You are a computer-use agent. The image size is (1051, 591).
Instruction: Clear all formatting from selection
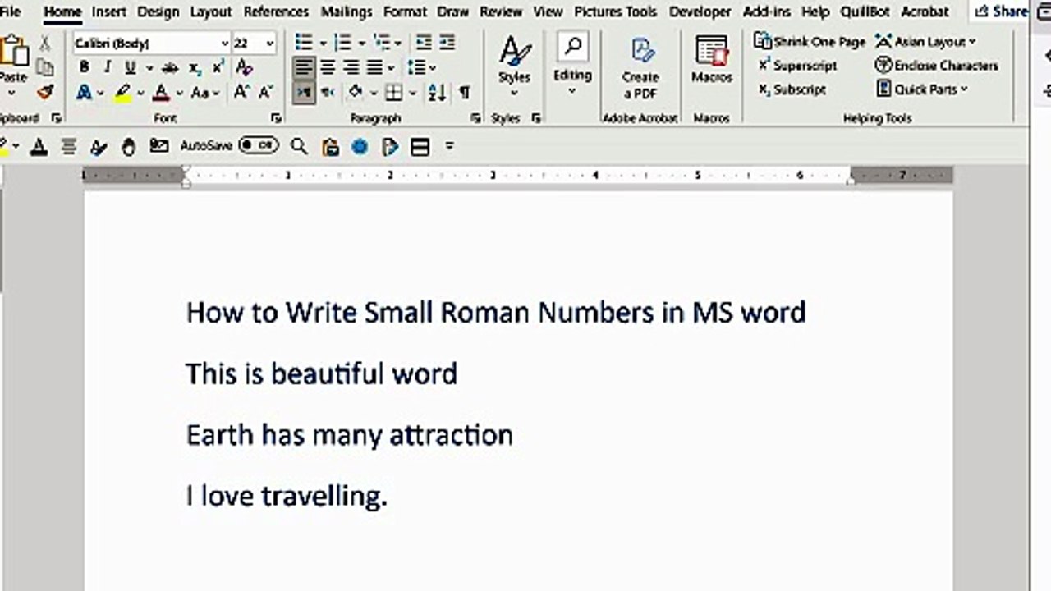coord(244,67)
